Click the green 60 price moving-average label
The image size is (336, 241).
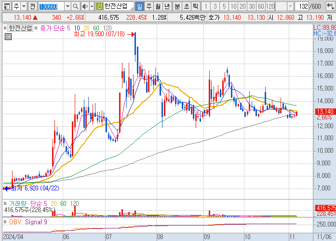pos(96,28)
